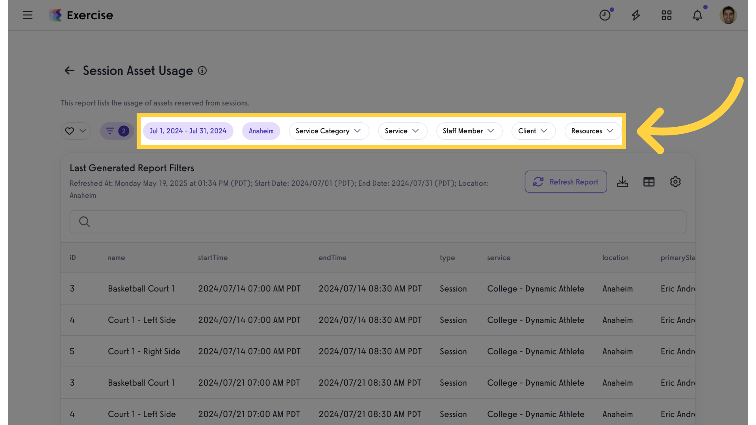This screenshot has height=425, width=756.
Task: Open the notifications bell
Action: 697,15
